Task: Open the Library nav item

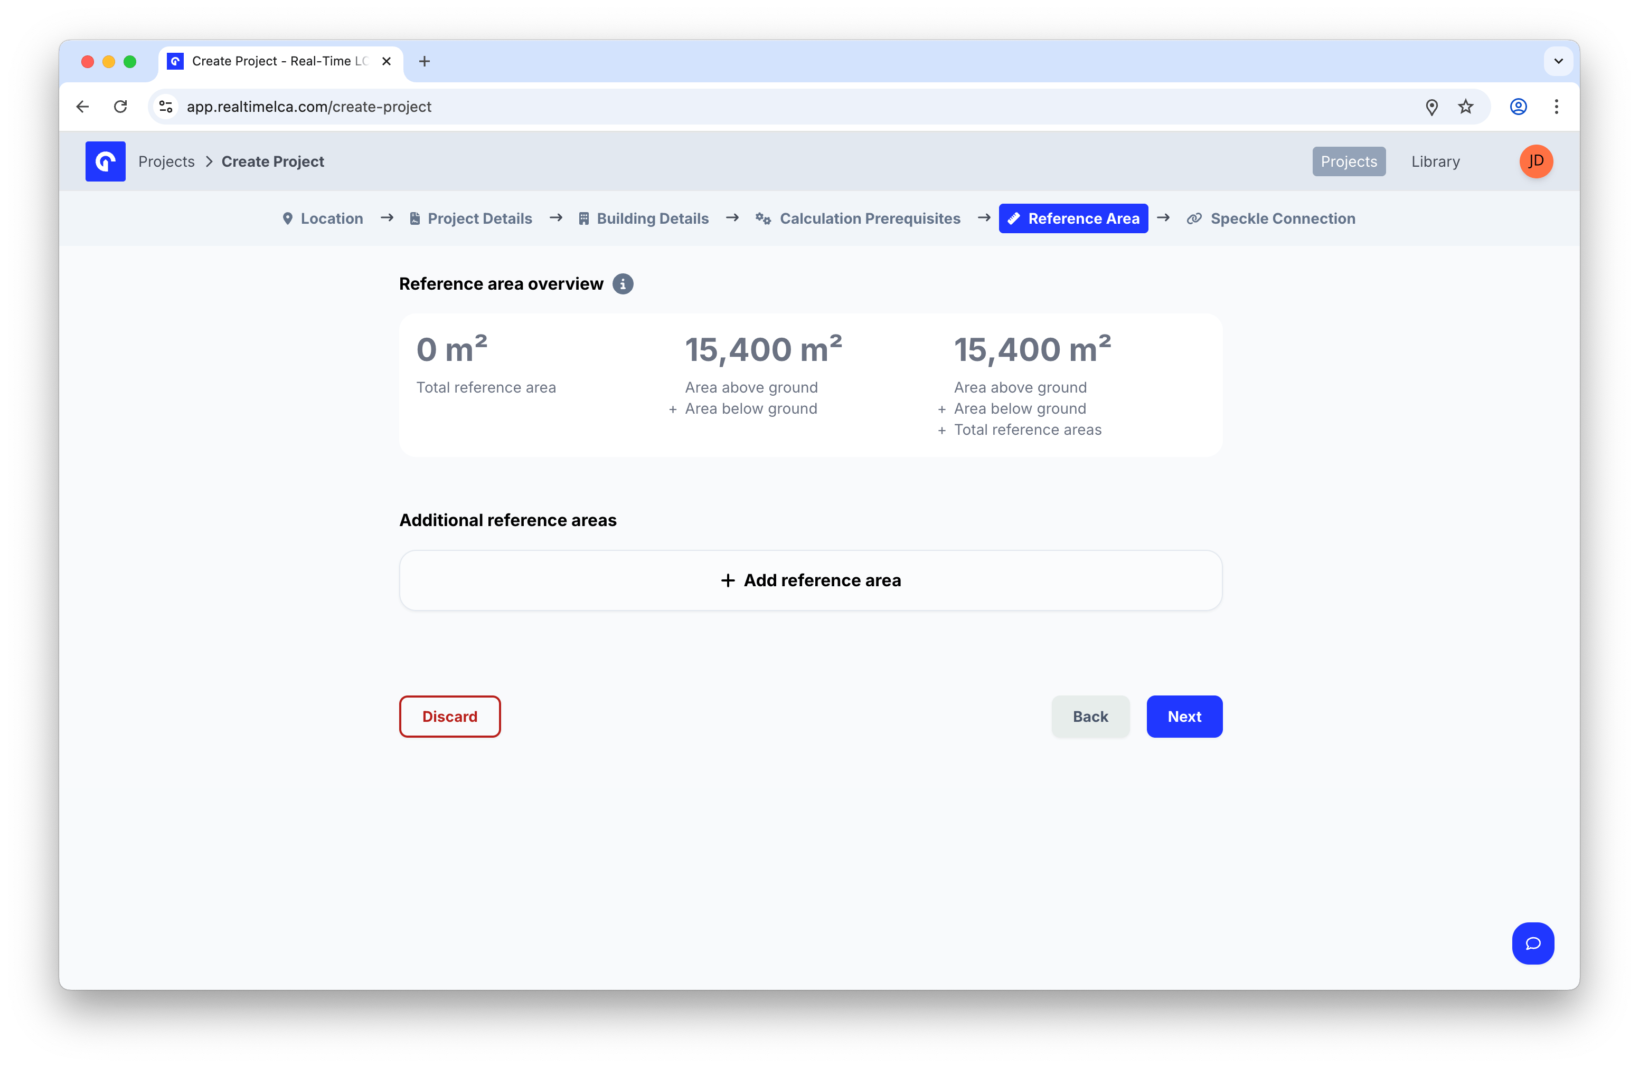Action: pyautogui.click(x=1435, y=161)
